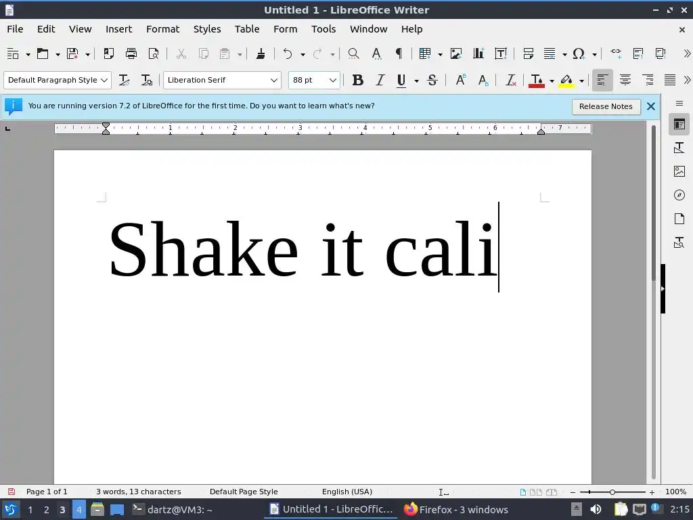Image resolution: width=693 pixels, height=520 pixels.
Task: Insert a chart
Action: (x=478, y=53)
